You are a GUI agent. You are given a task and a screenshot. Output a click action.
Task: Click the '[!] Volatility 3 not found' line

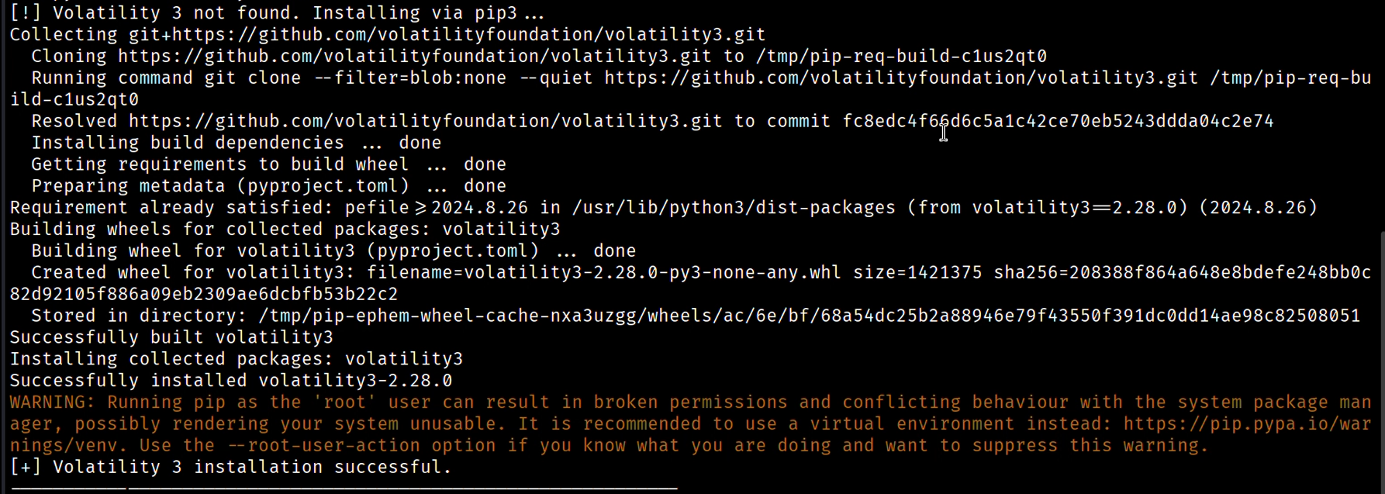(x=277, y=13)
